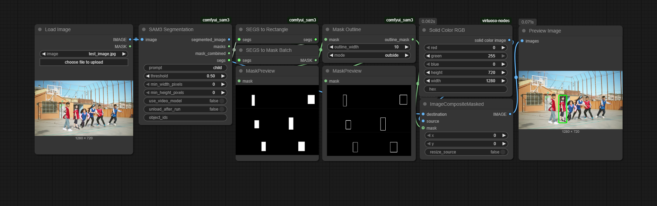Switch to next image with right arrow

point(124,54)
